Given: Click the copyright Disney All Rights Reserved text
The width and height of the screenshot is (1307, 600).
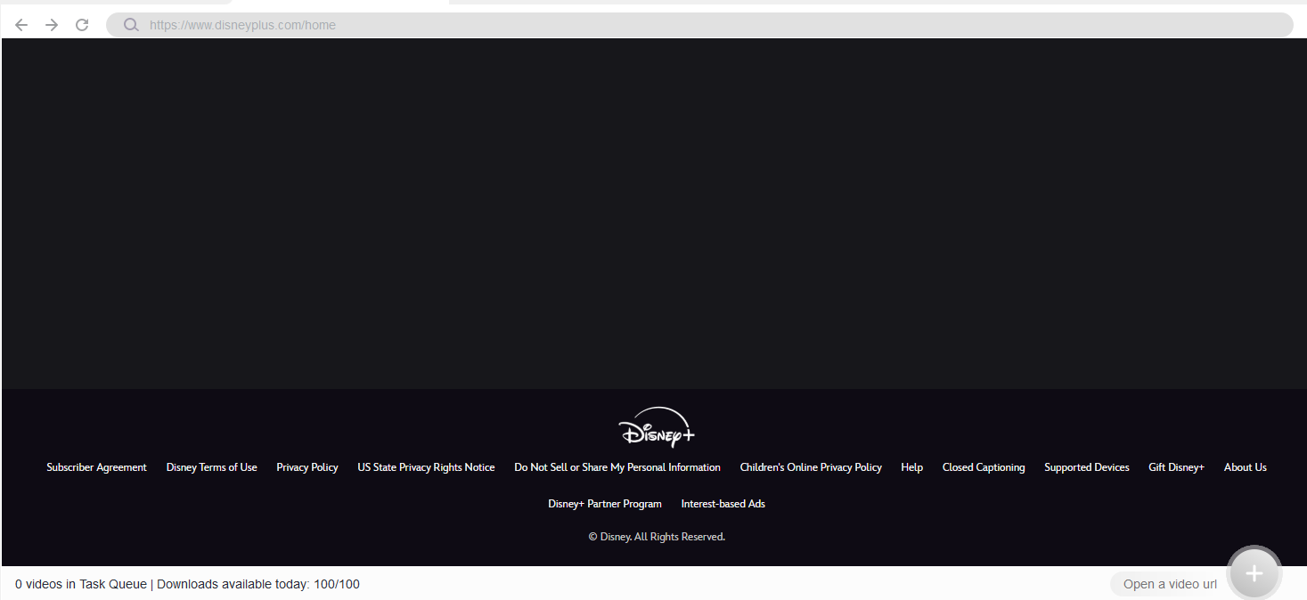Looking at the screenshot, I should (657, 537).
